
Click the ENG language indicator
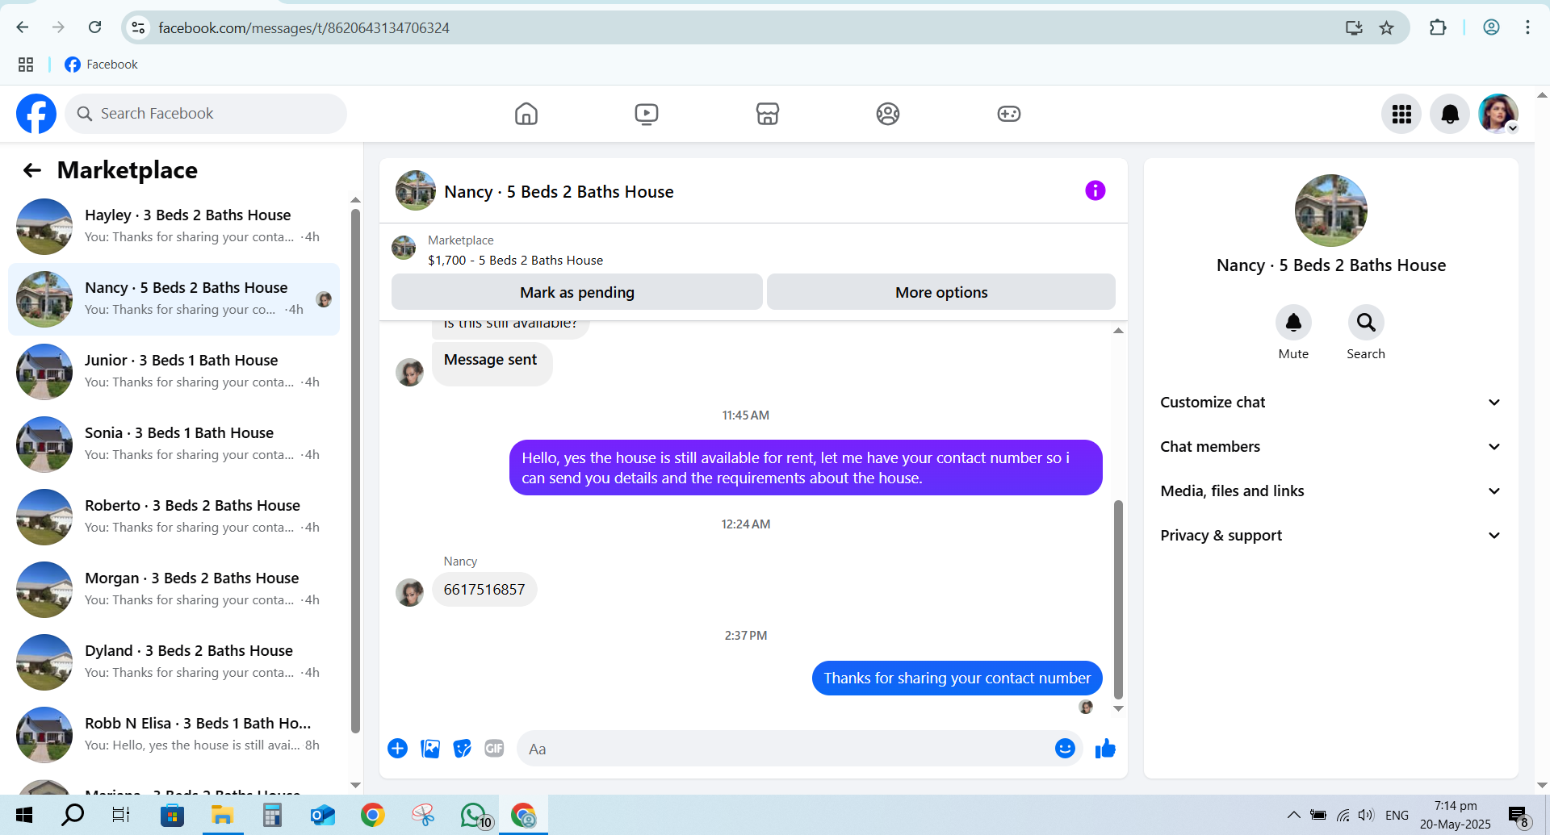click(x=1397, y=815)
